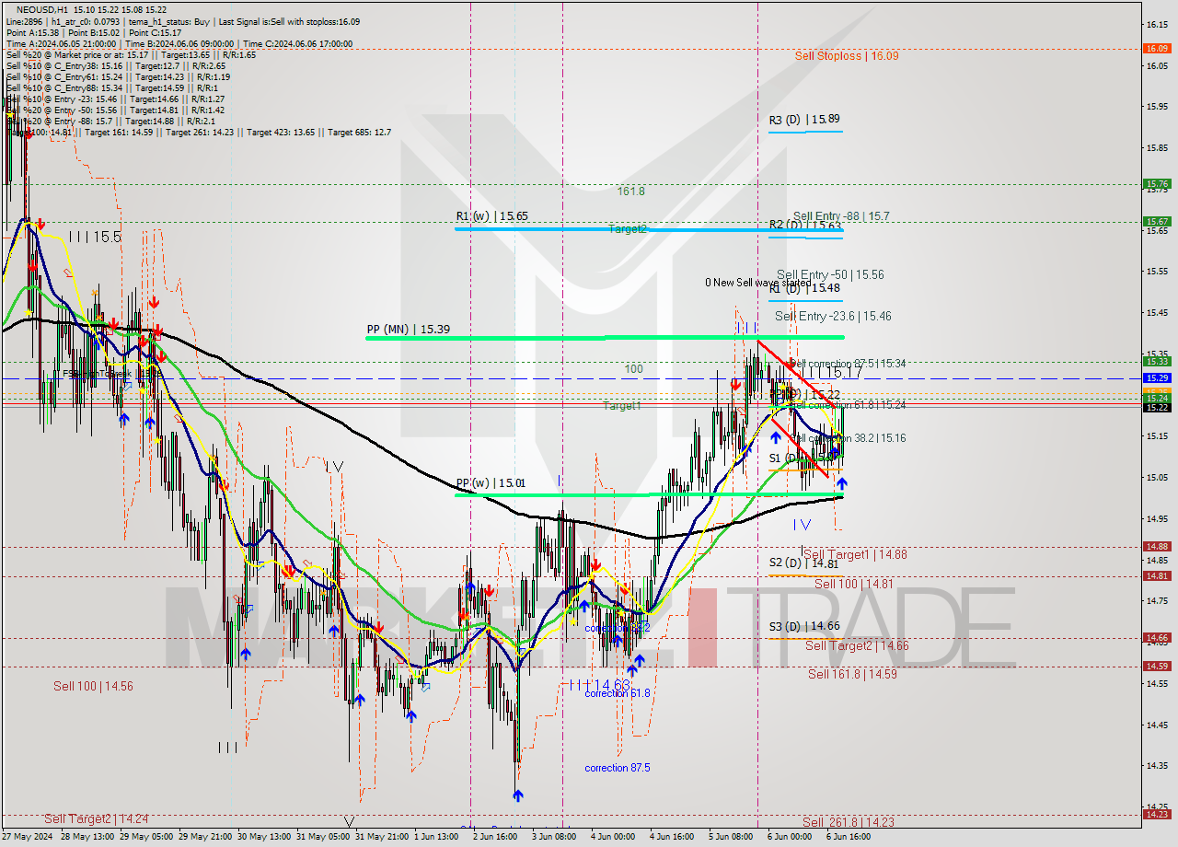1178x847 pixels.
Task: Click the green 15.76 price tag on axis
Action: coord(1156,183)
